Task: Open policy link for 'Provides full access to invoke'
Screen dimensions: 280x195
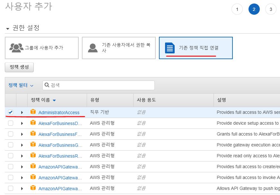Action: click(60, 178)
